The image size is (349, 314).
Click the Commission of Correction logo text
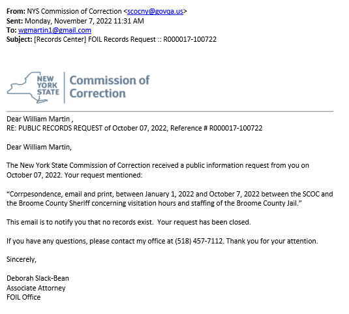click(110, 87)
